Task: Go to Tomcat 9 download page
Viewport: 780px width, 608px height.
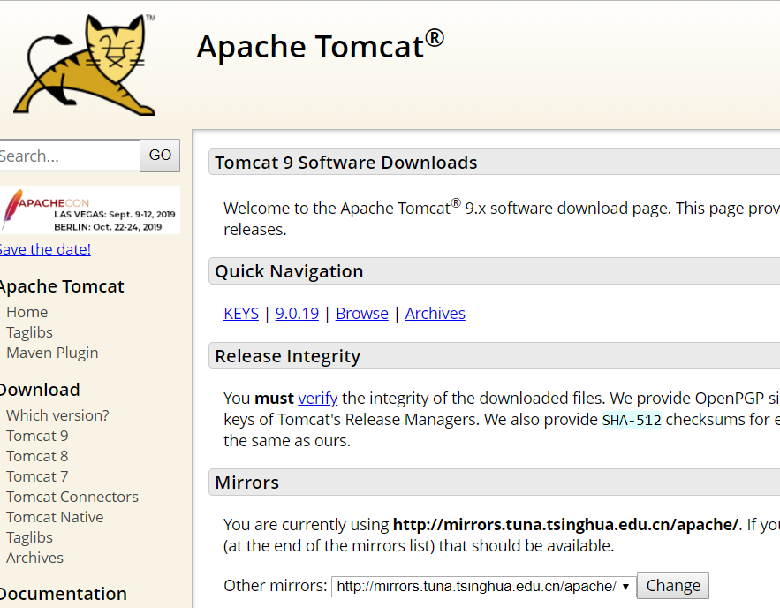Action: (x=37, y=436)
